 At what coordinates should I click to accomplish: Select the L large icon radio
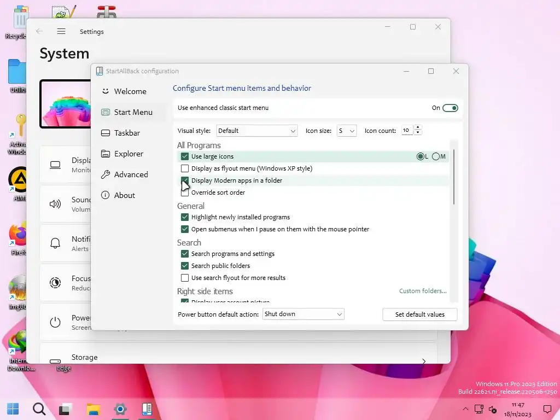(x=421, y=156)
